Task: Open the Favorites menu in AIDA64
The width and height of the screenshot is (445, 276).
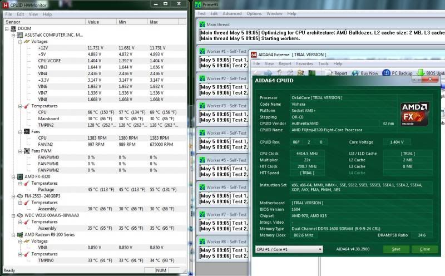Action: [x=304, y=64]
